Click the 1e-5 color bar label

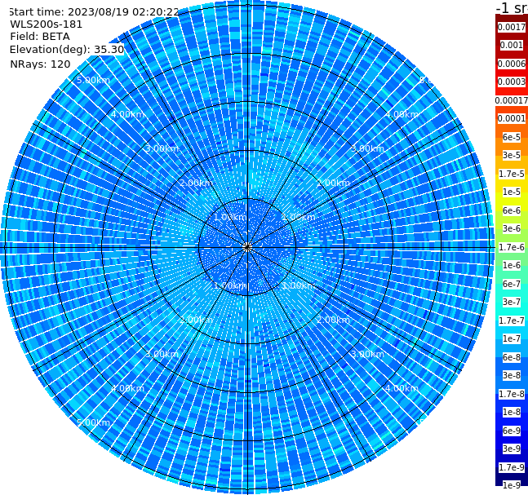pyautogui.click(x=512, y=192)
